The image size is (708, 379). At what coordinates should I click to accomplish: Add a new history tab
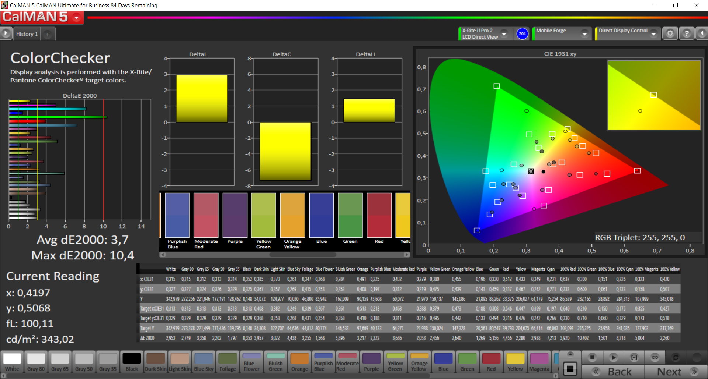point(48,34)
